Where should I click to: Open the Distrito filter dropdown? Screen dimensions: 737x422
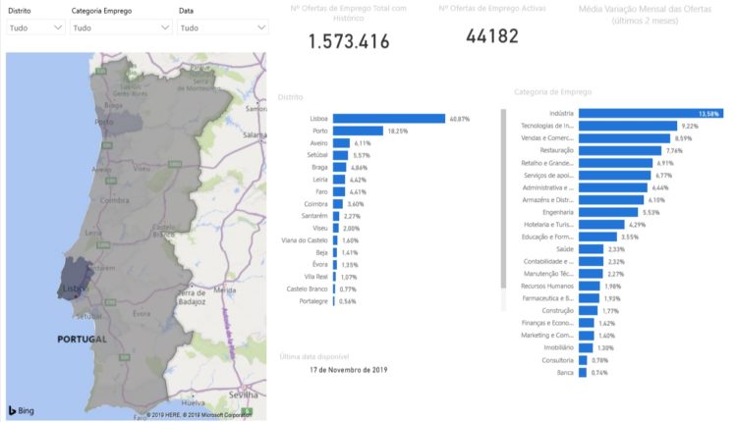(x=35, y=27)
